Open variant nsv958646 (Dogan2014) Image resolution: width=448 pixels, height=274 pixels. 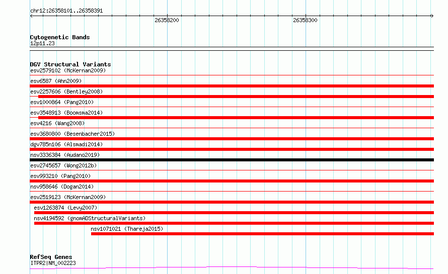click(62, 187)
